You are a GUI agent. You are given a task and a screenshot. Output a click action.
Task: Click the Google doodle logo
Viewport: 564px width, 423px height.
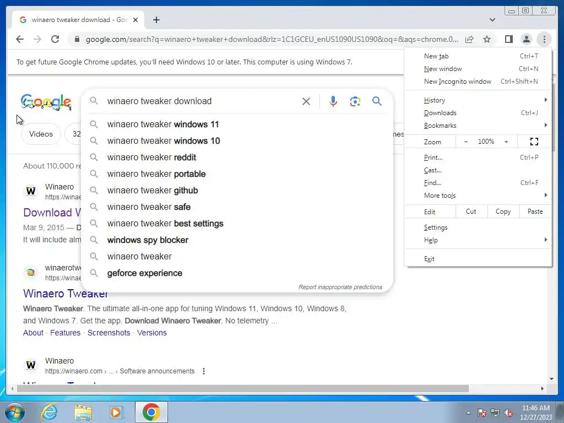click(46, 102)
